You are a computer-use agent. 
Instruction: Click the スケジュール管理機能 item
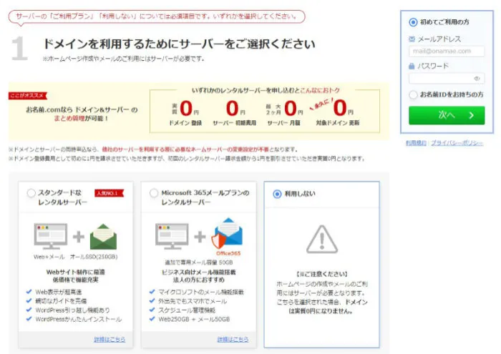[187, 310]
